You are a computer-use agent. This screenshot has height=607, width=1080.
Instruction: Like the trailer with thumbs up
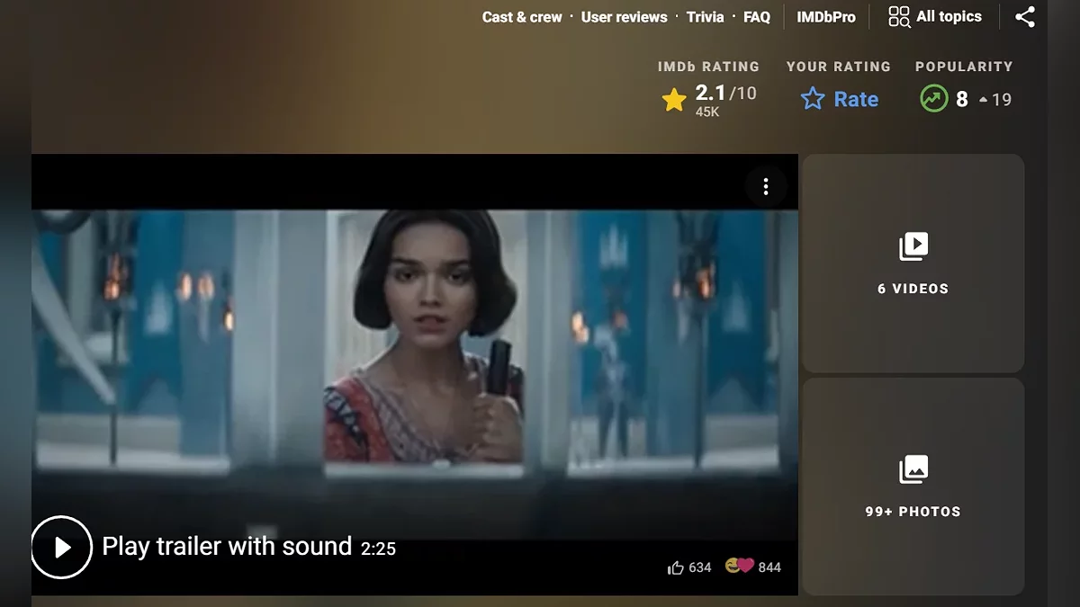coord(676,567)
